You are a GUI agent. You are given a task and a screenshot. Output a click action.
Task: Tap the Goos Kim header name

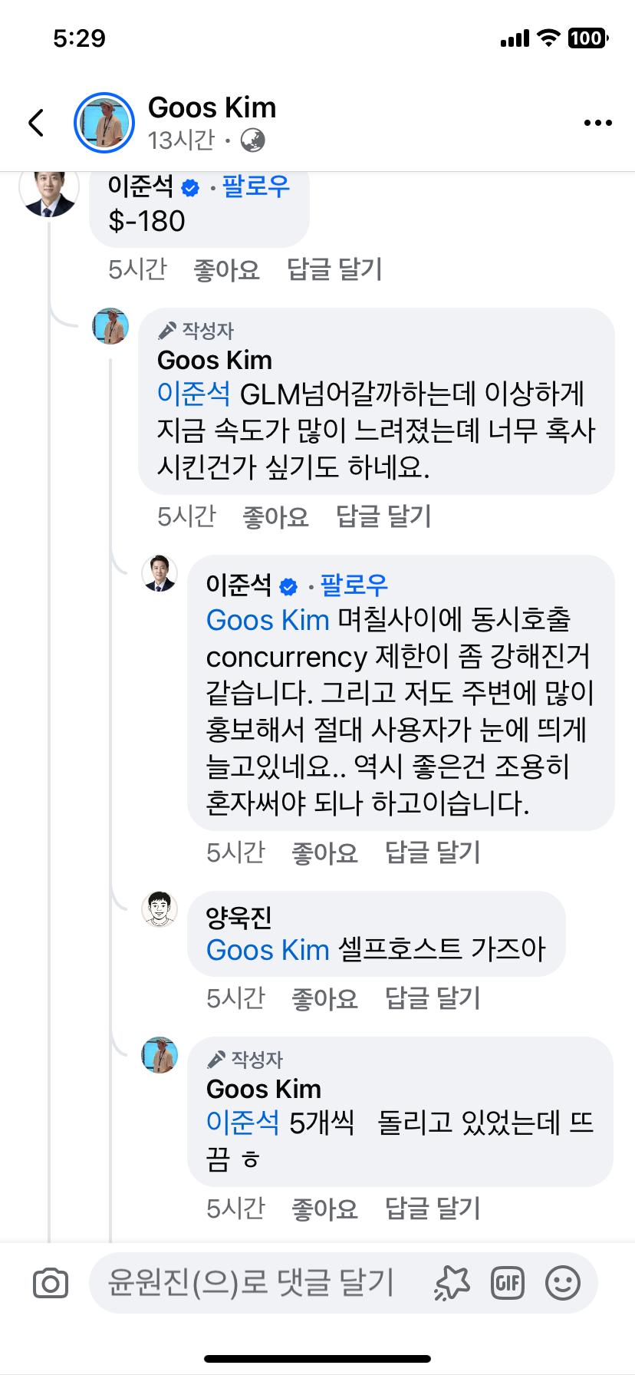[212, 108]
